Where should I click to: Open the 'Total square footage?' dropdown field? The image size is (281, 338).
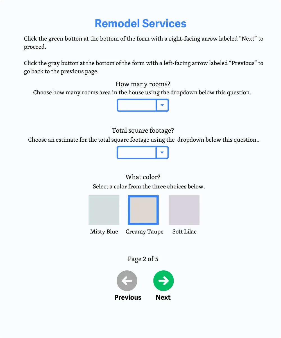(137, 152)
